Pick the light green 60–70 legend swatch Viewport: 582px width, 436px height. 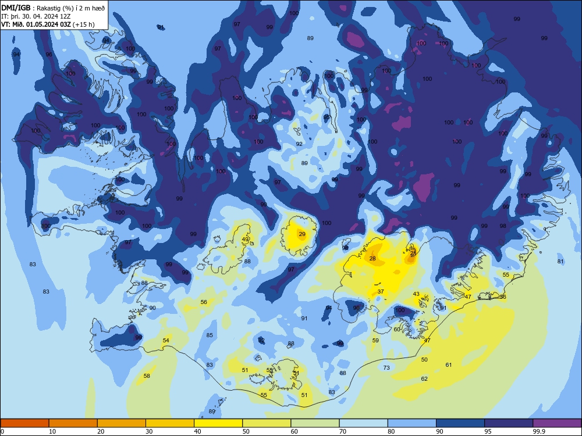(x=315, y=423)
